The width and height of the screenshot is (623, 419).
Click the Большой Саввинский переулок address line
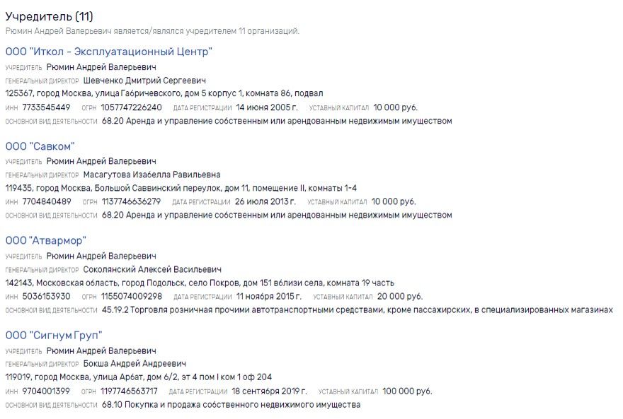point(181,188)
